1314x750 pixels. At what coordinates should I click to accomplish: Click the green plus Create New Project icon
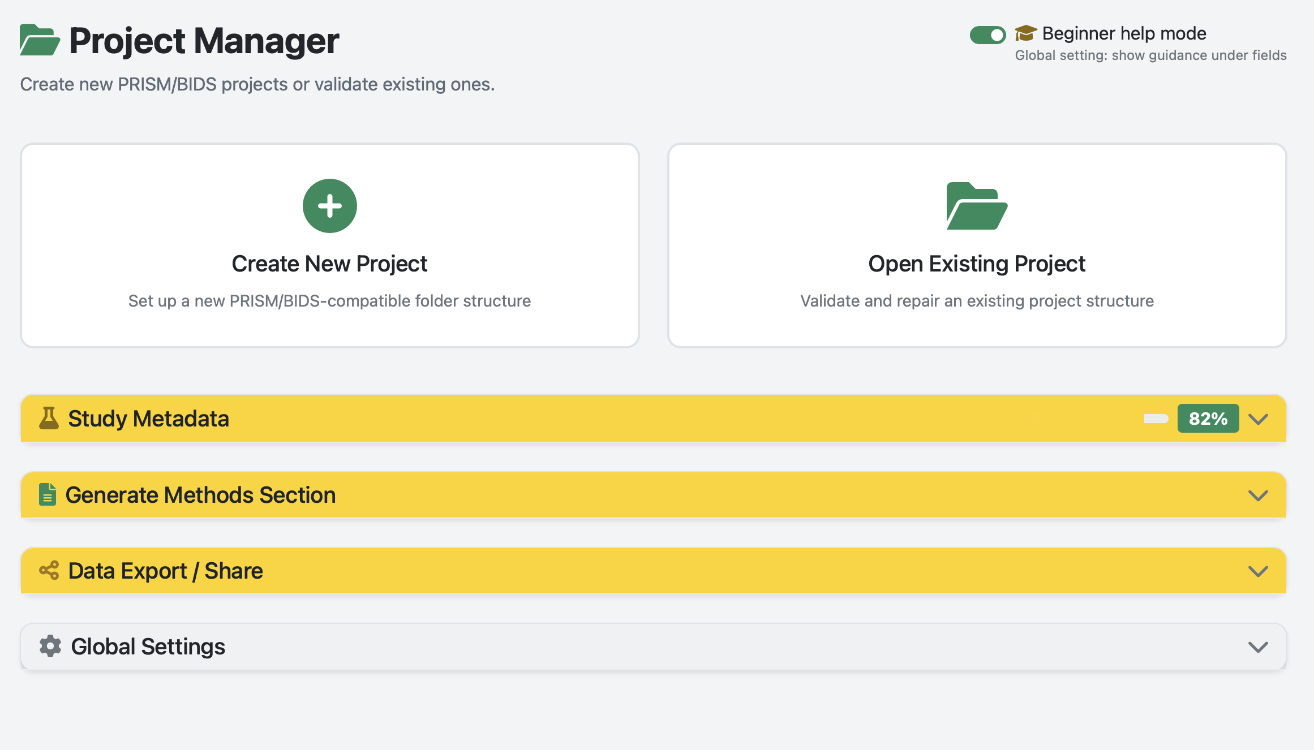[x=330, y=206]
